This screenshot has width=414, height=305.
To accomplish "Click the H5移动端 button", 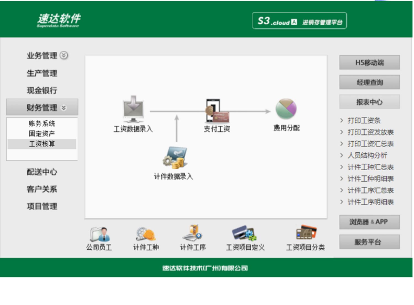I will (369, 63).
